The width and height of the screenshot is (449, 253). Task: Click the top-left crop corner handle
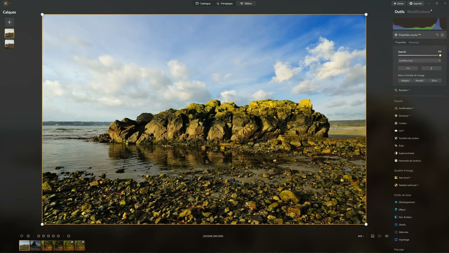(x=42, y=14)
